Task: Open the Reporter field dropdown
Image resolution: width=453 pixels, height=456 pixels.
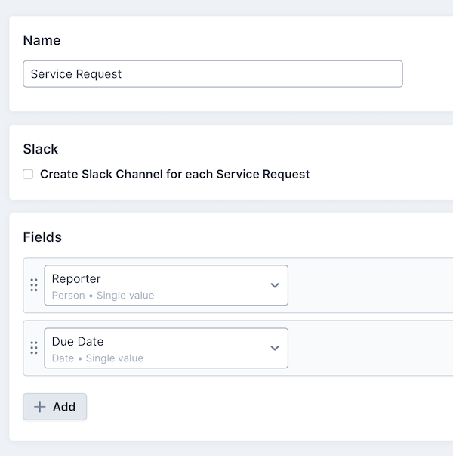Action: 166,285
